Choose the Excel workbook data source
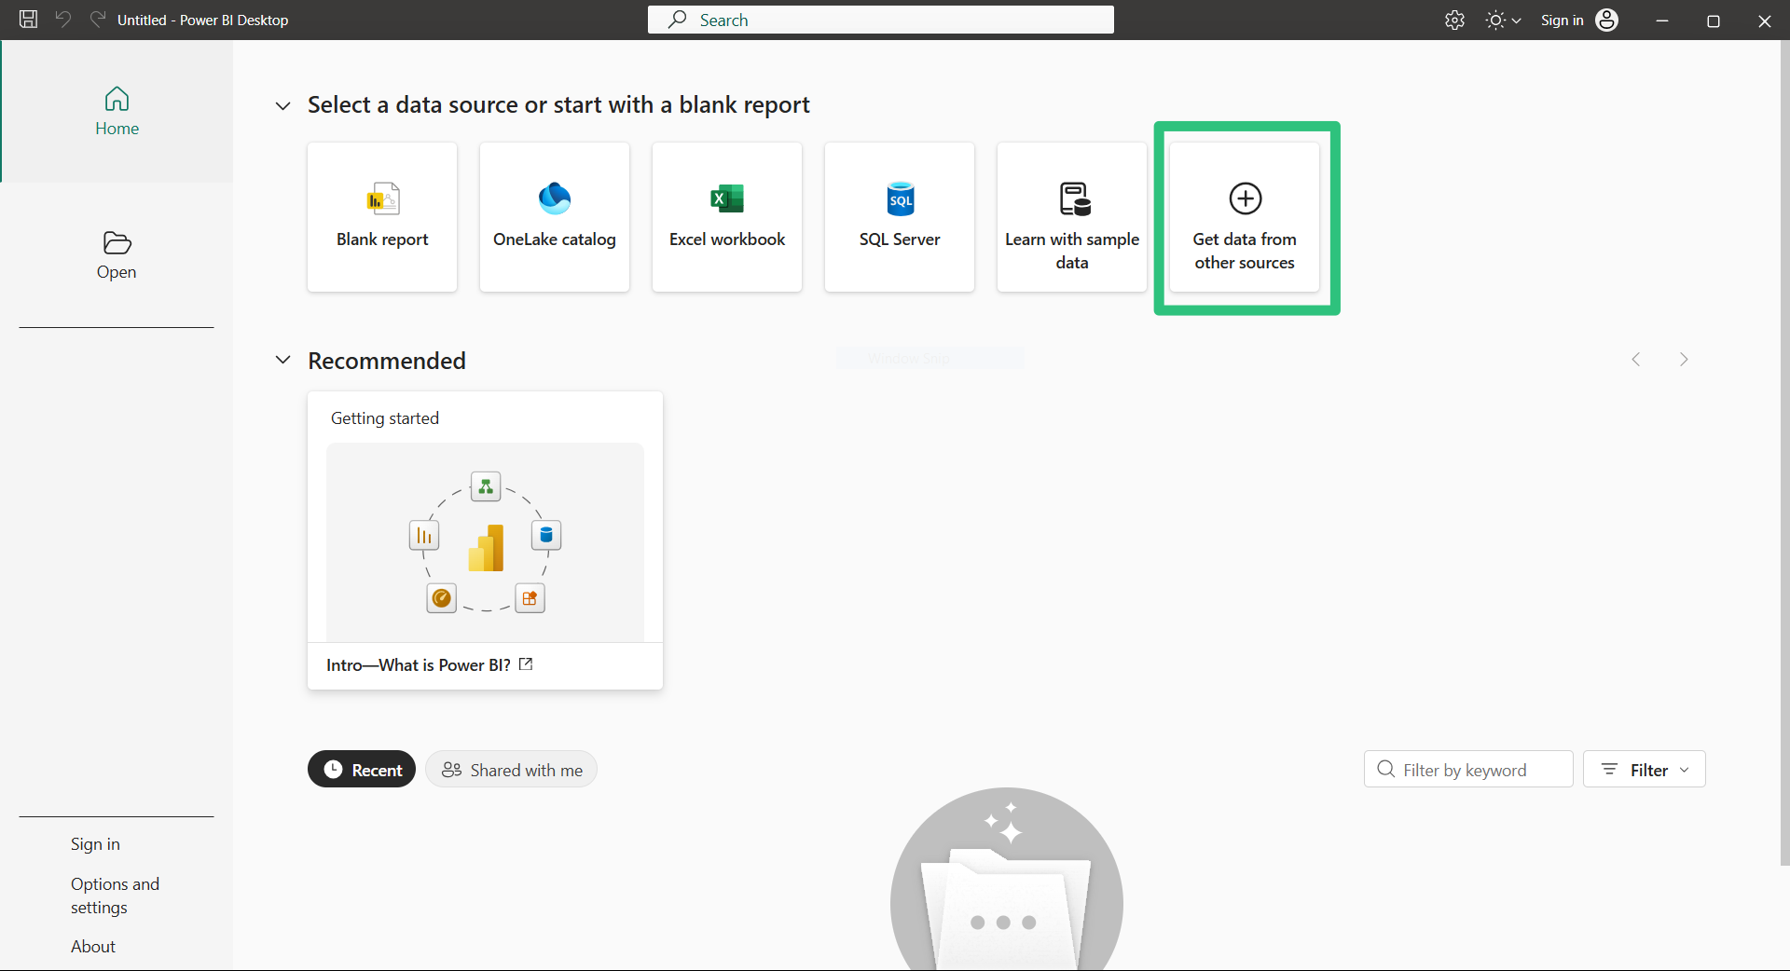The width and height of the screenshot is (1790, 971). 727,217
